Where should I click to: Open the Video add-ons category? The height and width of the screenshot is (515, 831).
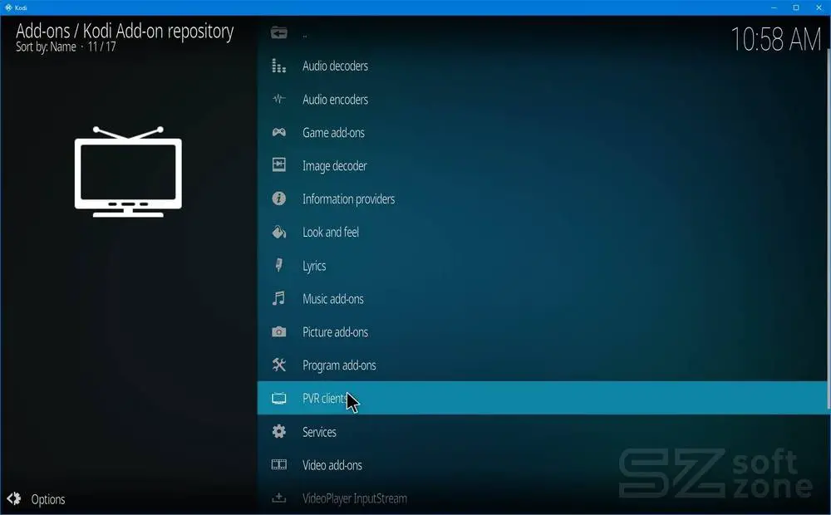tap(542, 464)
